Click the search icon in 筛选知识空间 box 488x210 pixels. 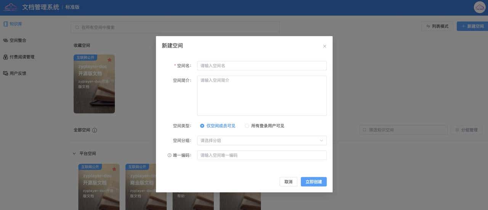(x=365, y=130)
